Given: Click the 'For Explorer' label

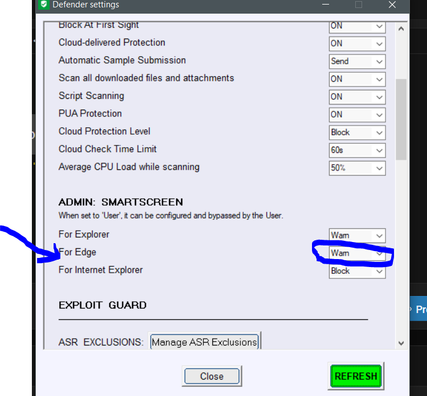Looking at the screenshot, I should pyautogui.click(x=84, y=234).
